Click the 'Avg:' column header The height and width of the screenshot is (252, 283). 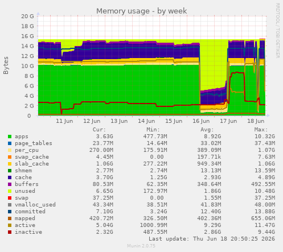click(x=207, y=130)
